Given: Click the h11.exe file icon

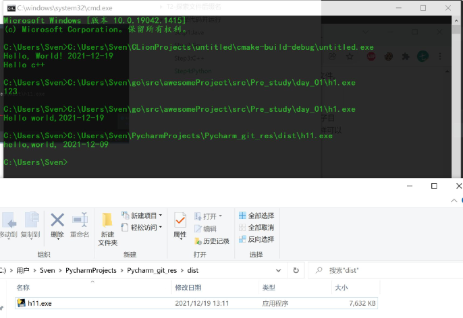Looking at the screenshot, I should 21,303.
